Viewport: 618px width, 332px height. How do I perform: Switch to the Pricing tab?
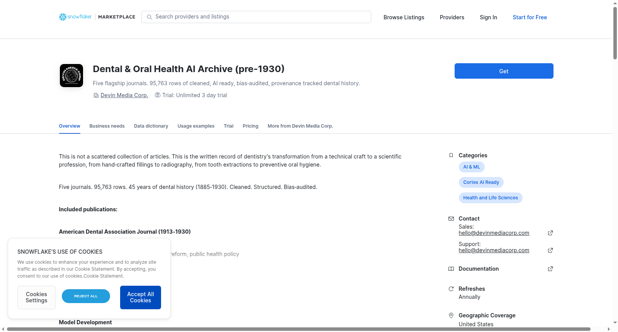coord(250,126)
